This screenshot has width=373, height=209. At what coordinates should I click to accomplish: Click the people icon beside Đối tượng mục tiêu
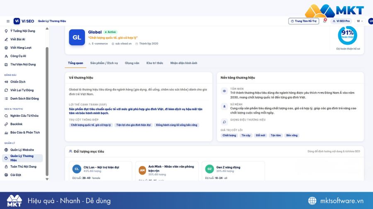coord(70,151)
